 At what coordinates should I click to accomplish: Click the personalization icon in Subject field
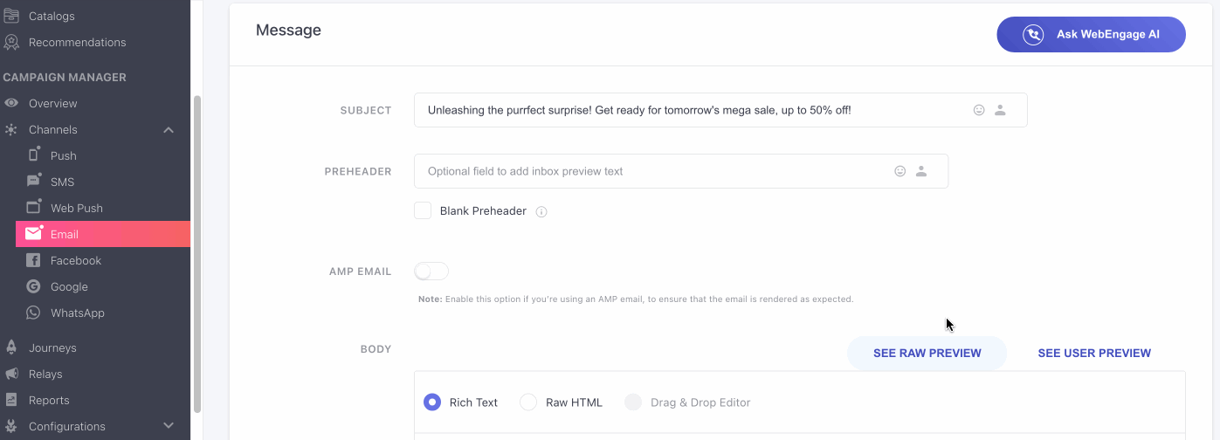(x=1000, y=110)
